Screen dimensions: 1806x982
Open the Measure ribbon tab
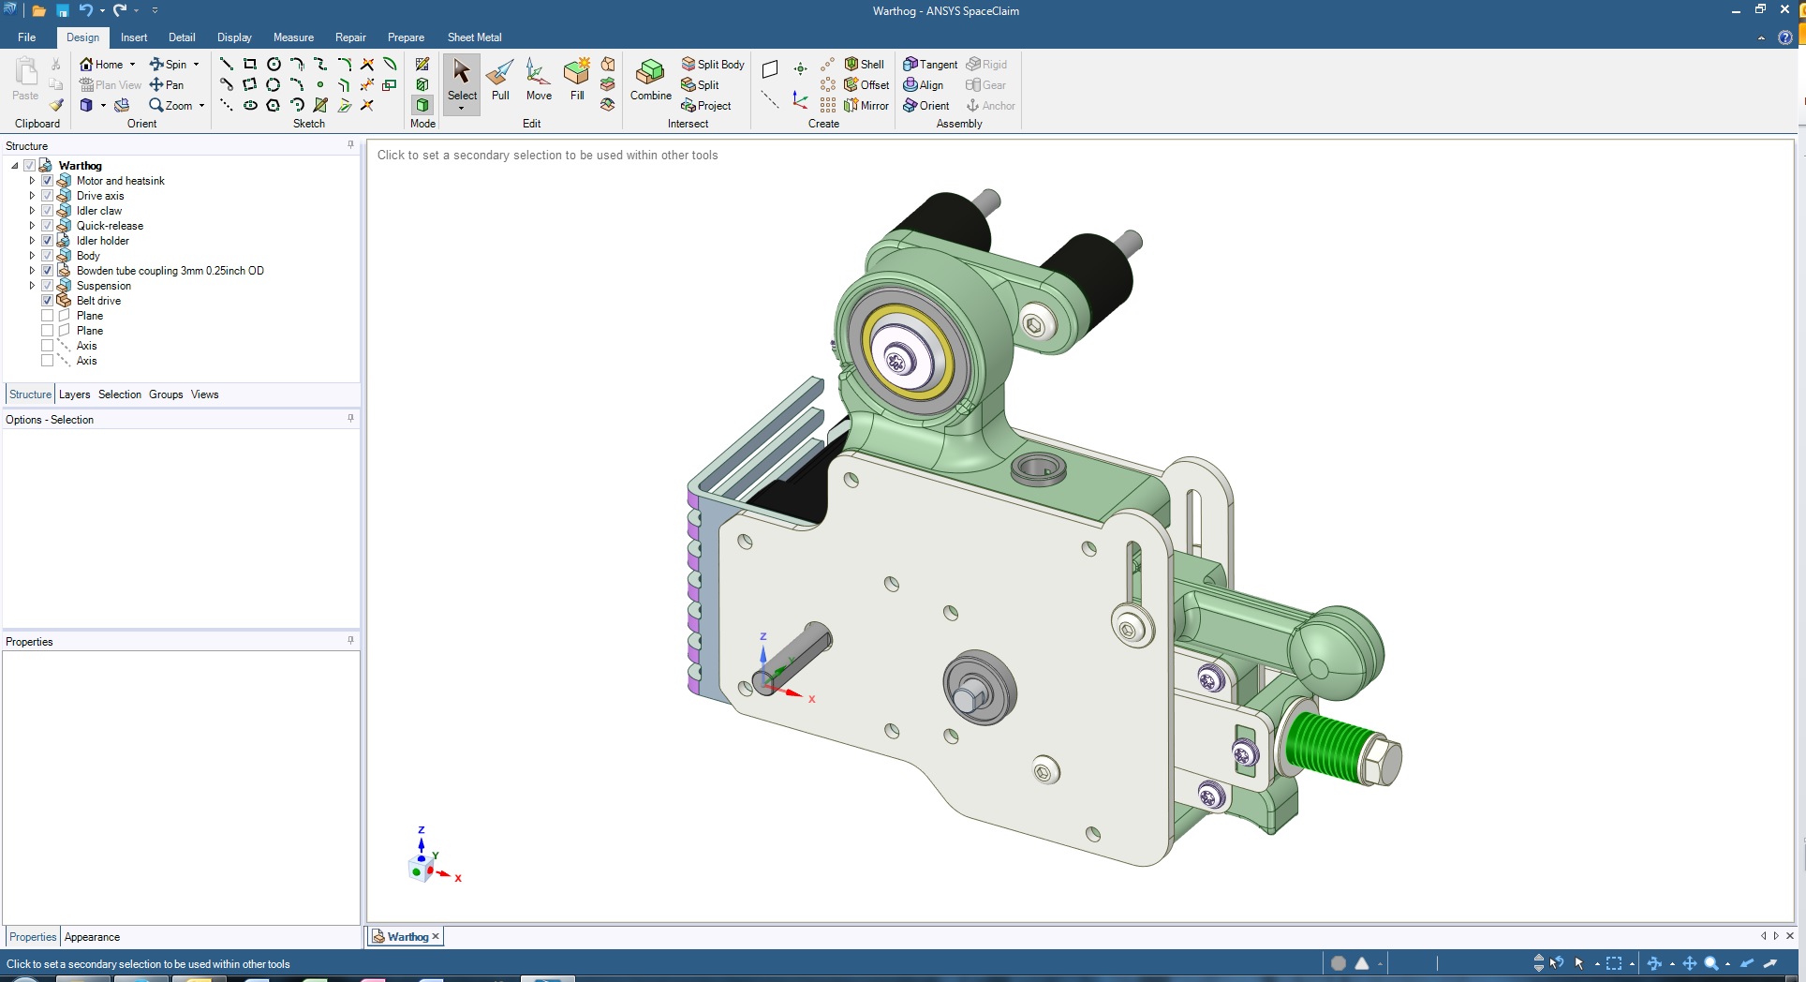point(293,37)
